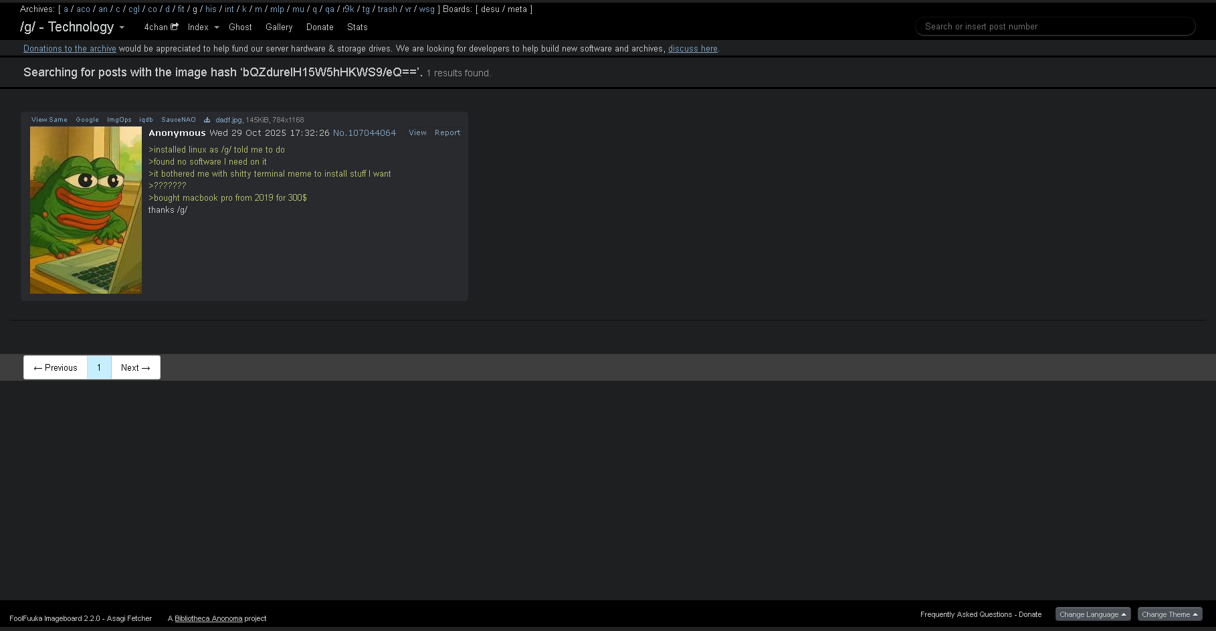
Task: Open the Stats page
Action: point(357,27)
